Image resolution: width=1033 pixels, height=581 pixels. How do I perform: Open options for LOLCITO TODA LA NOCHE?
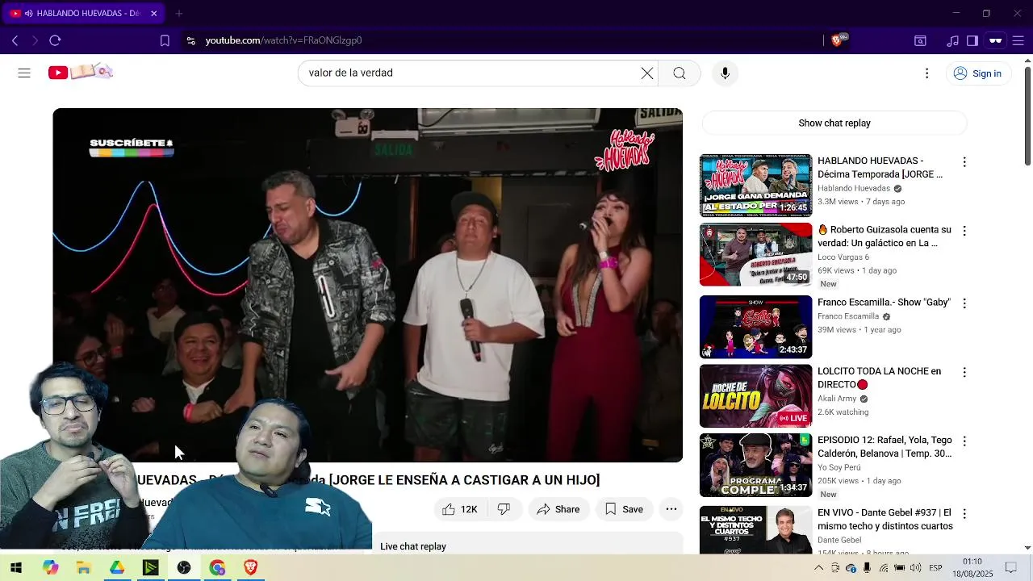[x=964, y=372]
